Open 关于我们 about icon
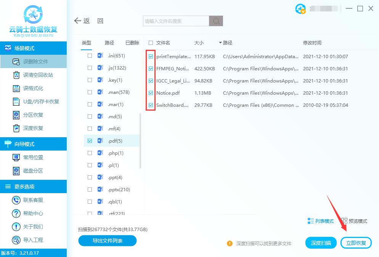This screenshot has width=379, height=257. click(x=16, y=227)
